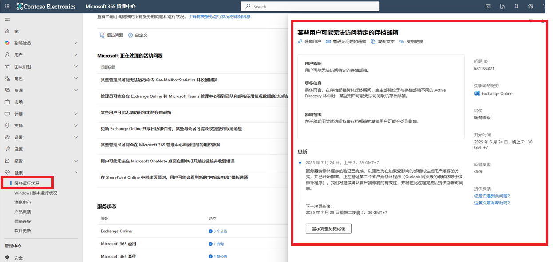Click the 复制链接 link icon
This screenshot has width=553, height=262.
click(x=401, y=42)
